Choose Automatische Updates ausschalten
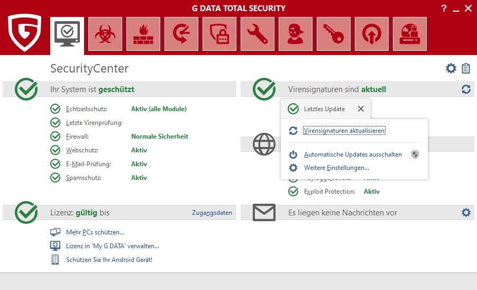The width and height of the screenshot is (477, 290). click(353, 155)
